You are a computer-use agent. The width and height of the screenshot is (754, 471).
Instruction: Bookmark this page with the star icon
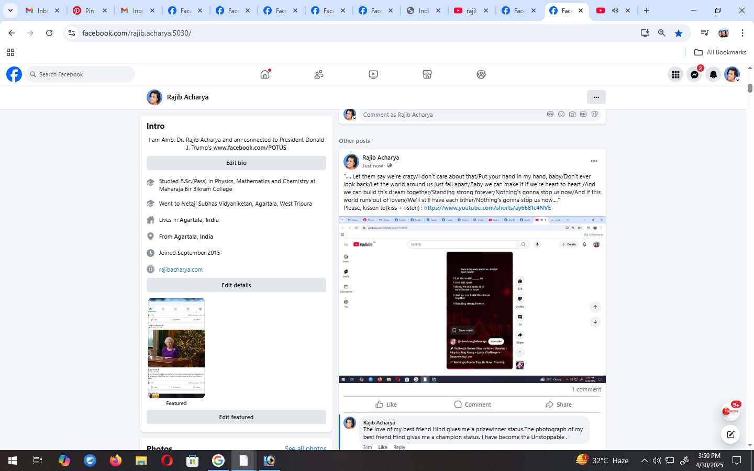[x=679, y=33]
